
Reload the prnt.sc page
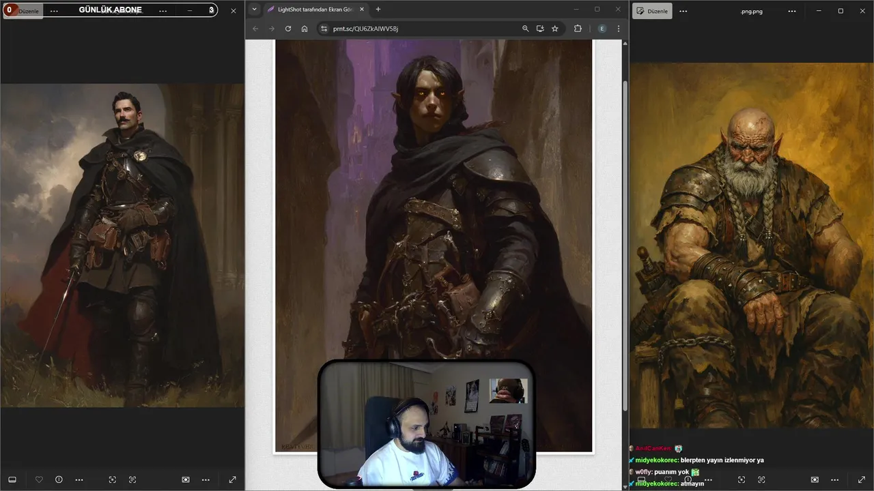pos(288,29)
